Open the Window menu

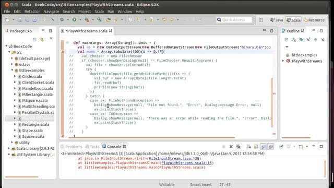point(125,11)
